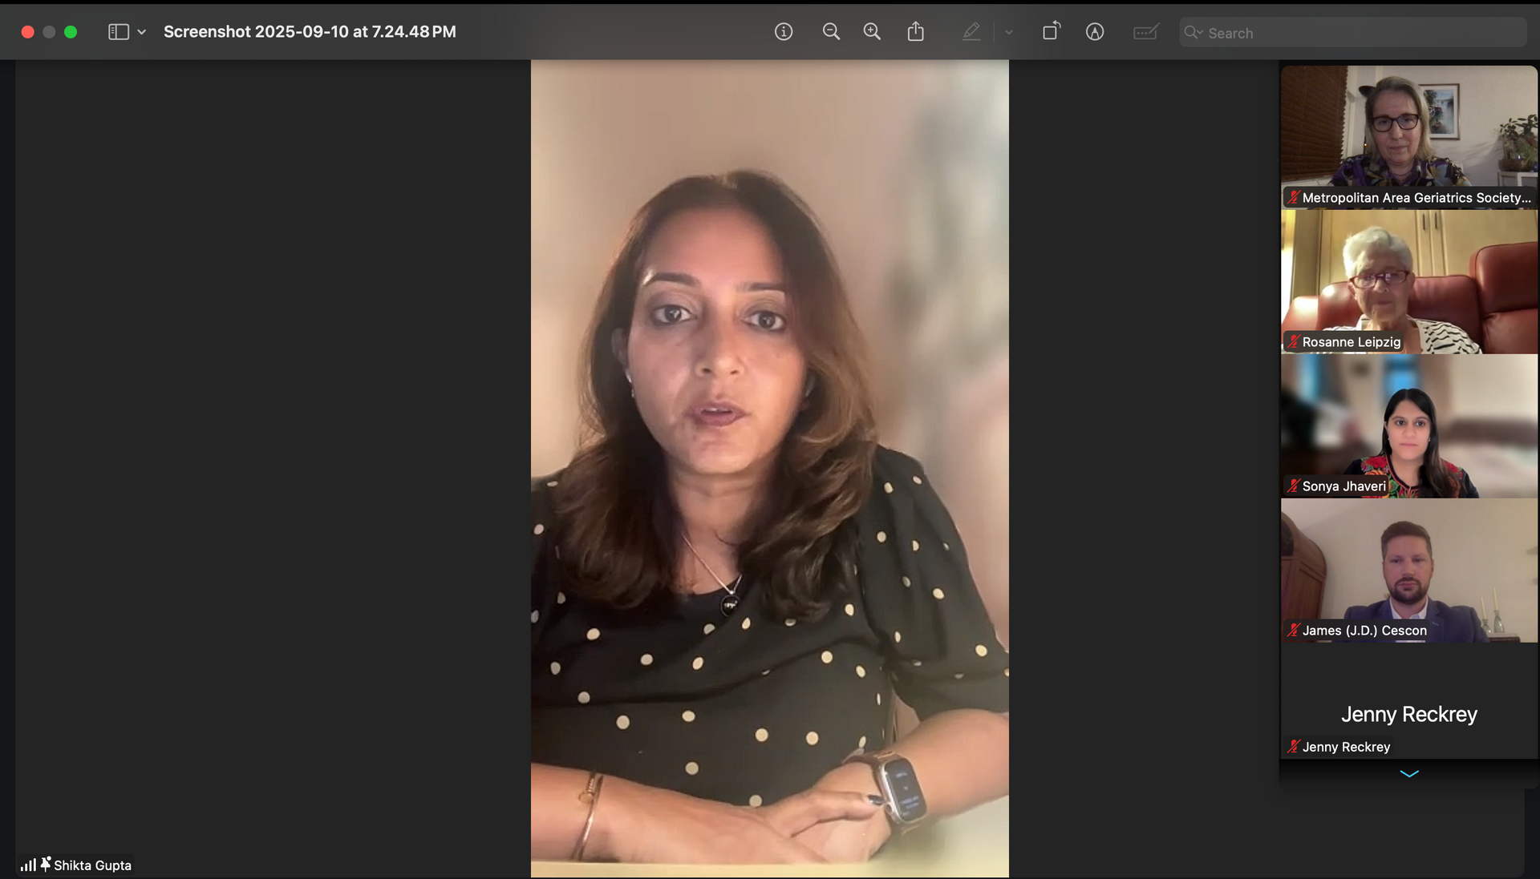Click the muted mic icon for Metropolitan Area Geriatrics Society
The image size is (1540, 879).
tap(1293, 197)
